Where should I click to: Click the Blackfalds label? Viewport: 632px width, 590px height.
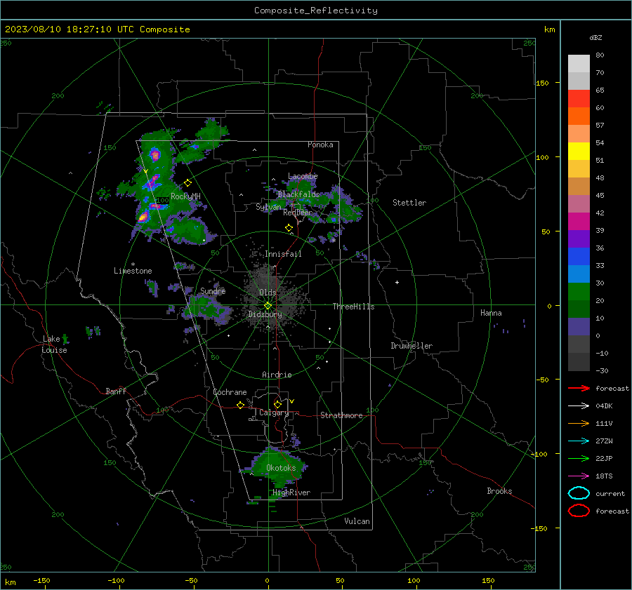point(298,194)
